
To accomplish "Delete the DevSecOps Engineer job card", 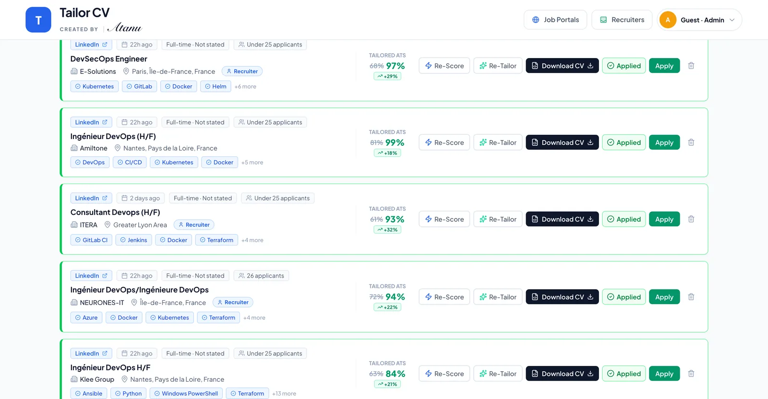I will 691,66.
